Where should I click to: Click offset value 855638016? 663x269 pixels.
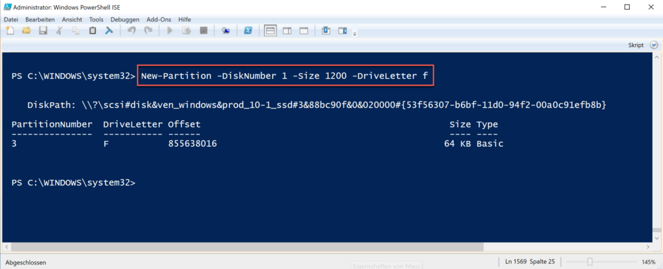192,144
